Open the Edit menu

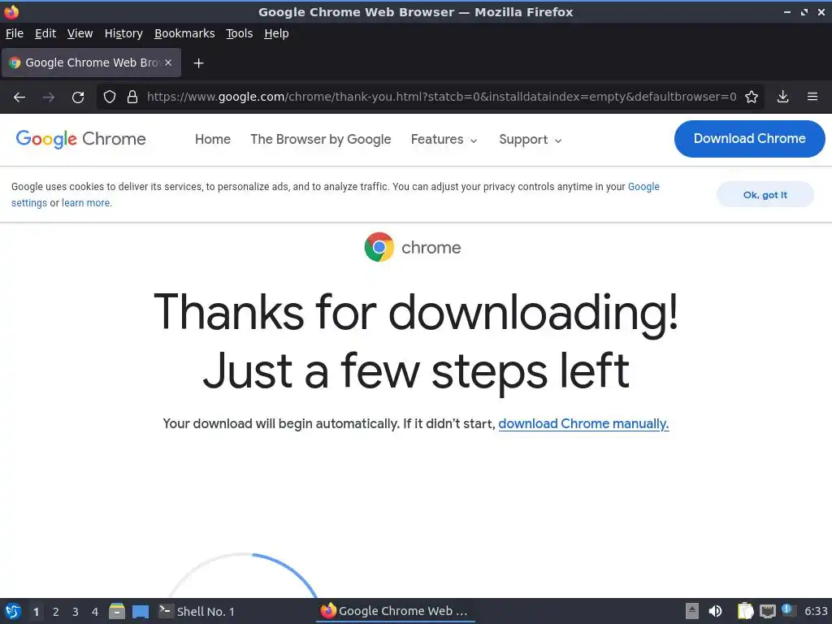click(x=45, y=33)
